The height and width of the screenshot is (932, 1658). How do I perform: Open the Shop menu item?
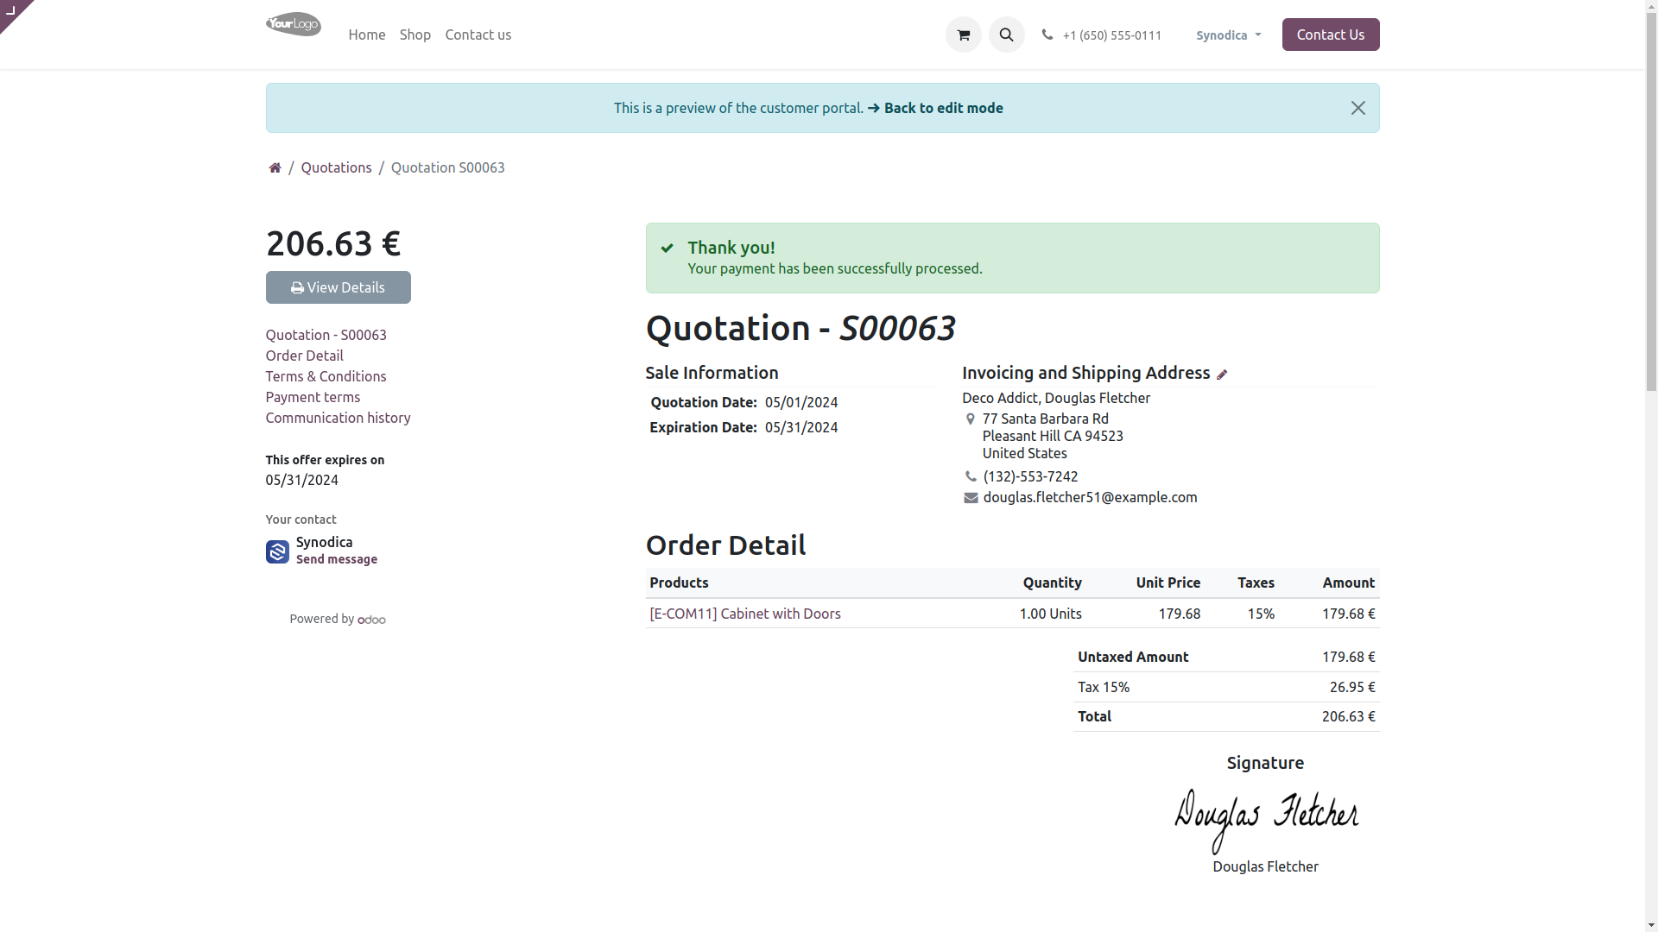[415, 35]
